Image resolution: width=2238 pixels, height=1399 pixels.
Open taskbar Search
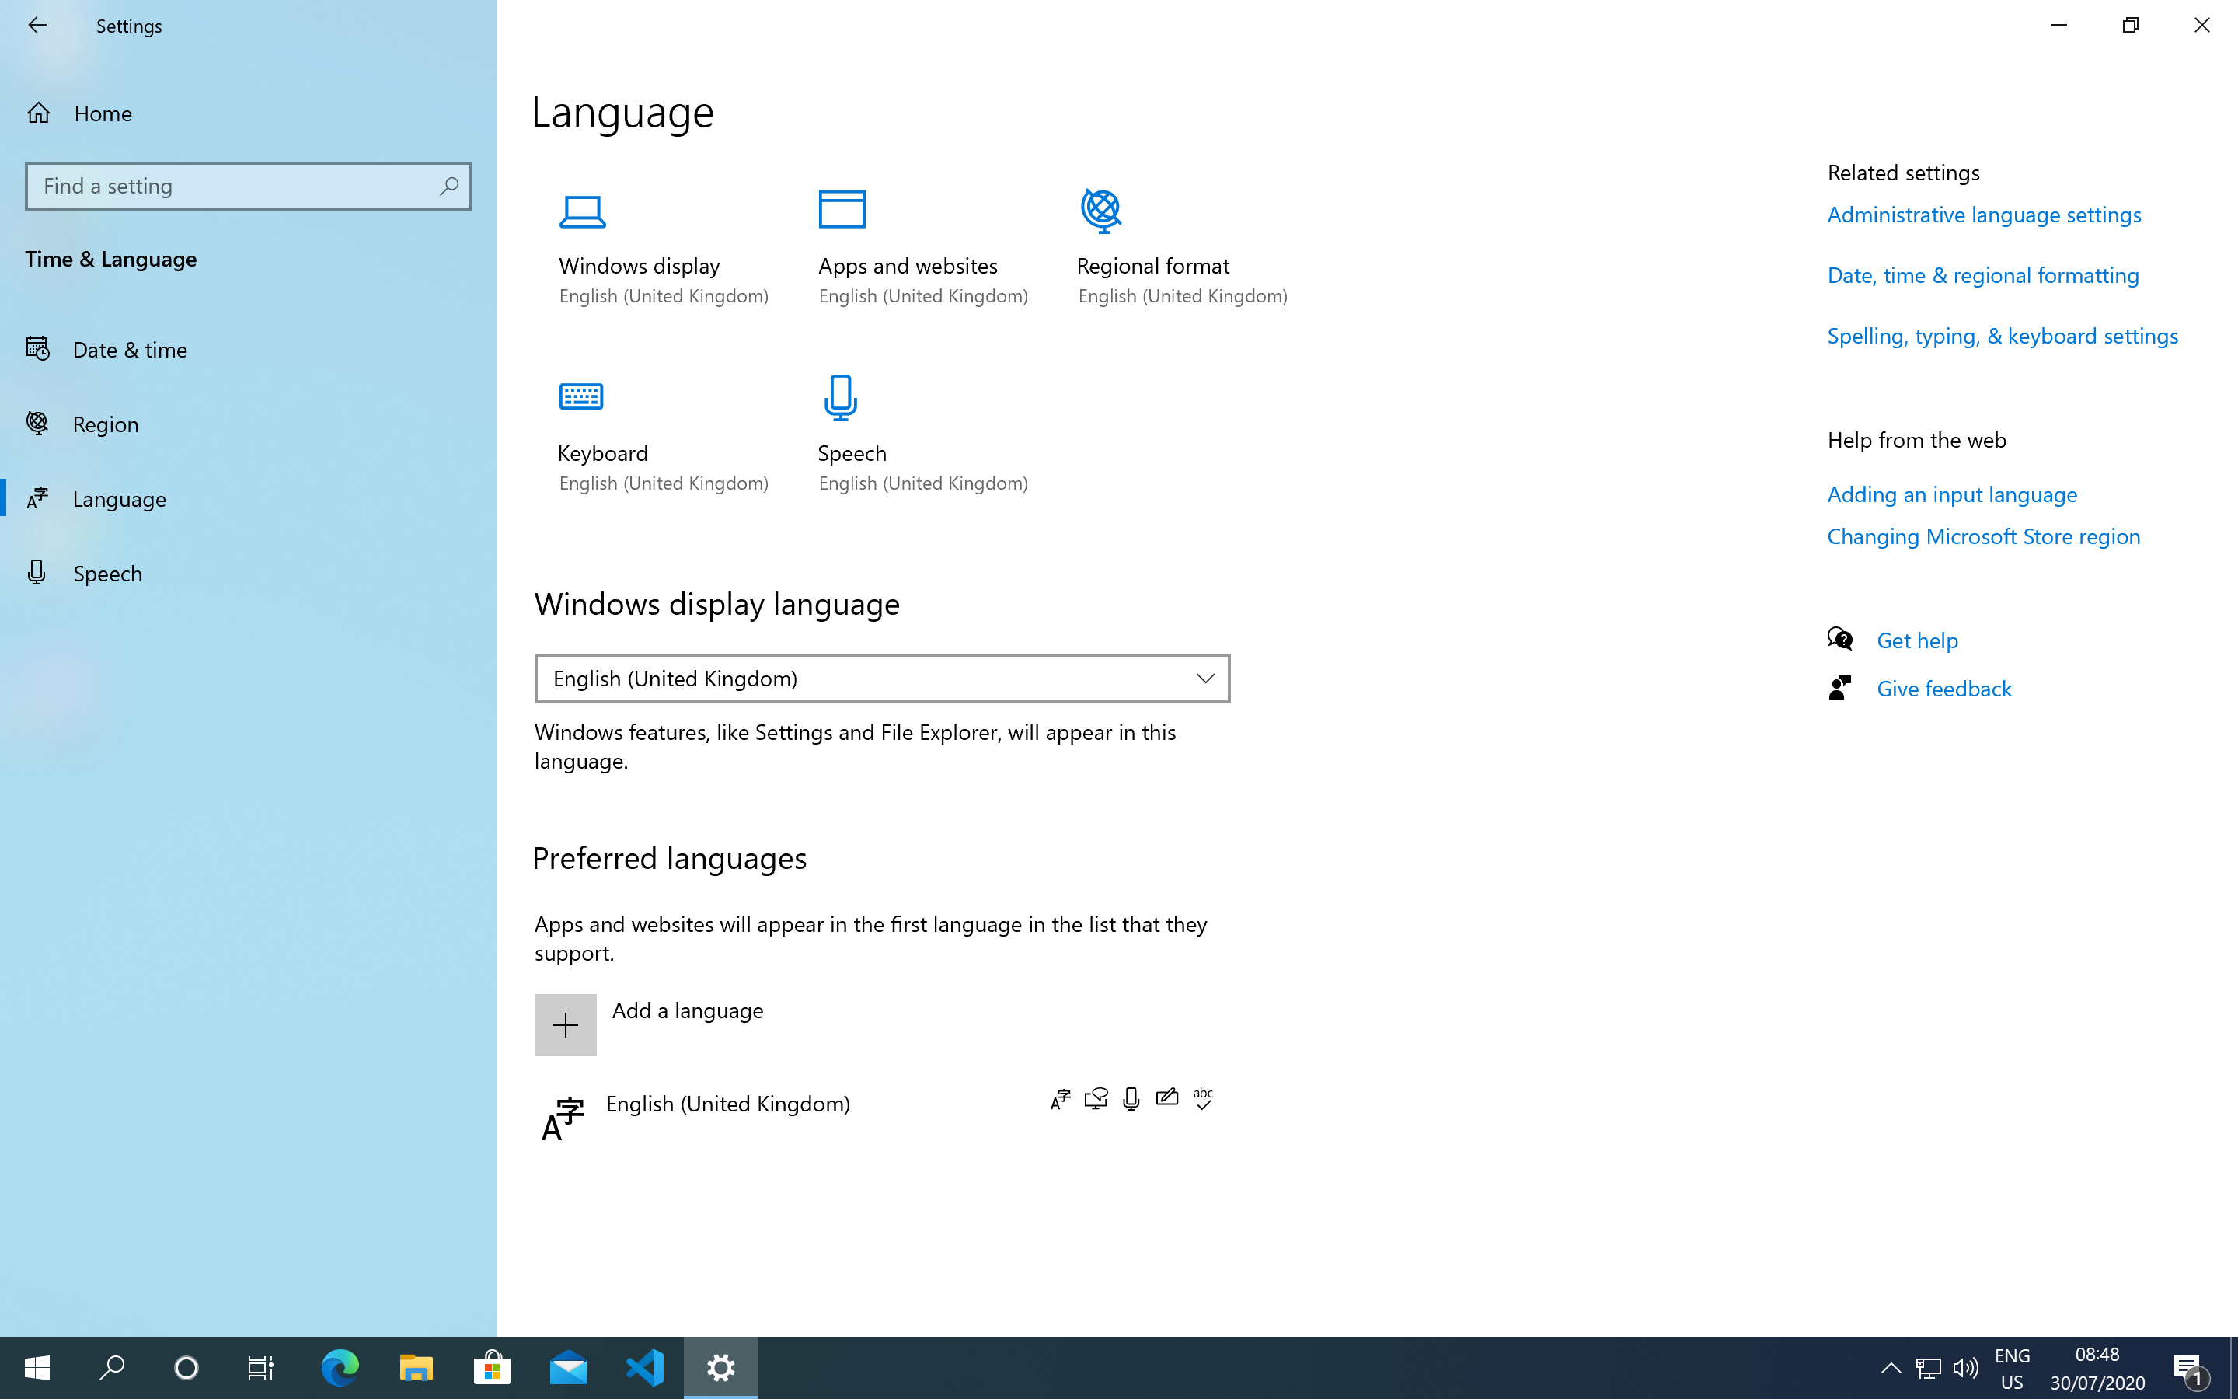(112, 1368)
